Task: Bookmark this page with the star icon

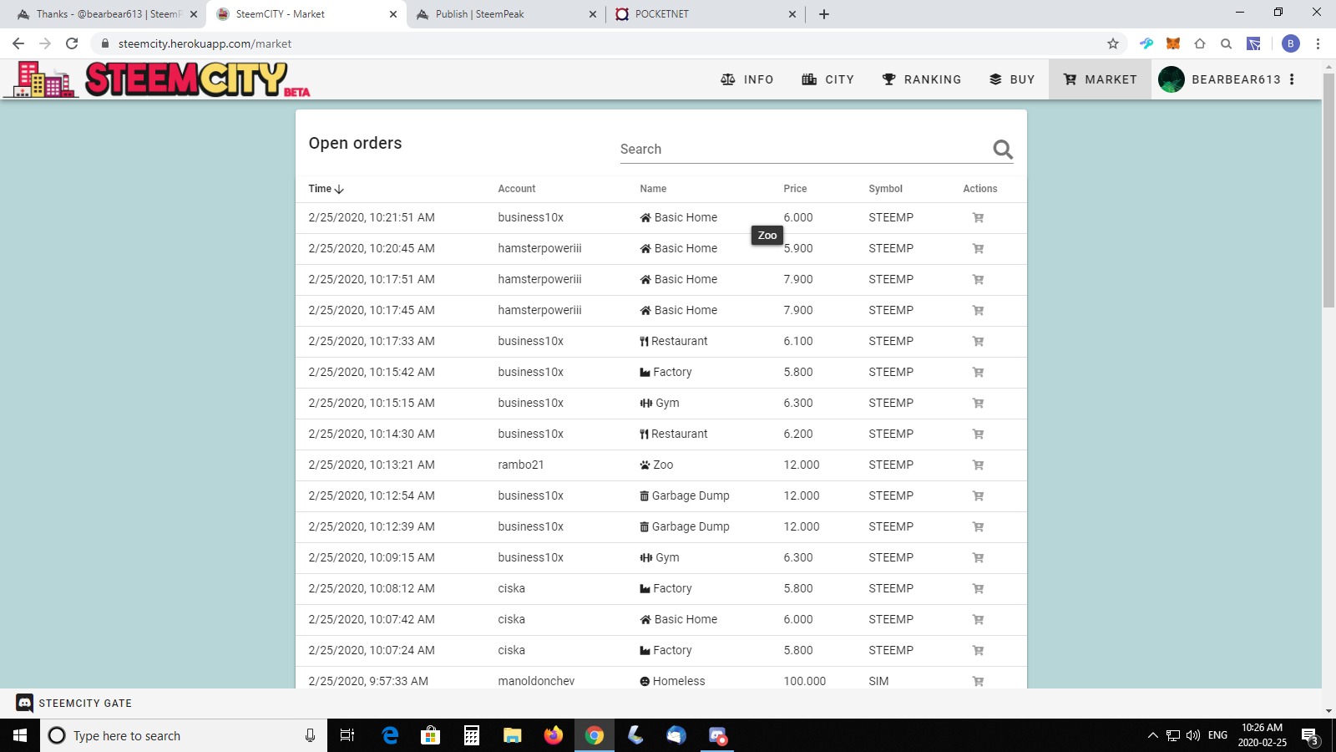Action: tap(1112, 43)
